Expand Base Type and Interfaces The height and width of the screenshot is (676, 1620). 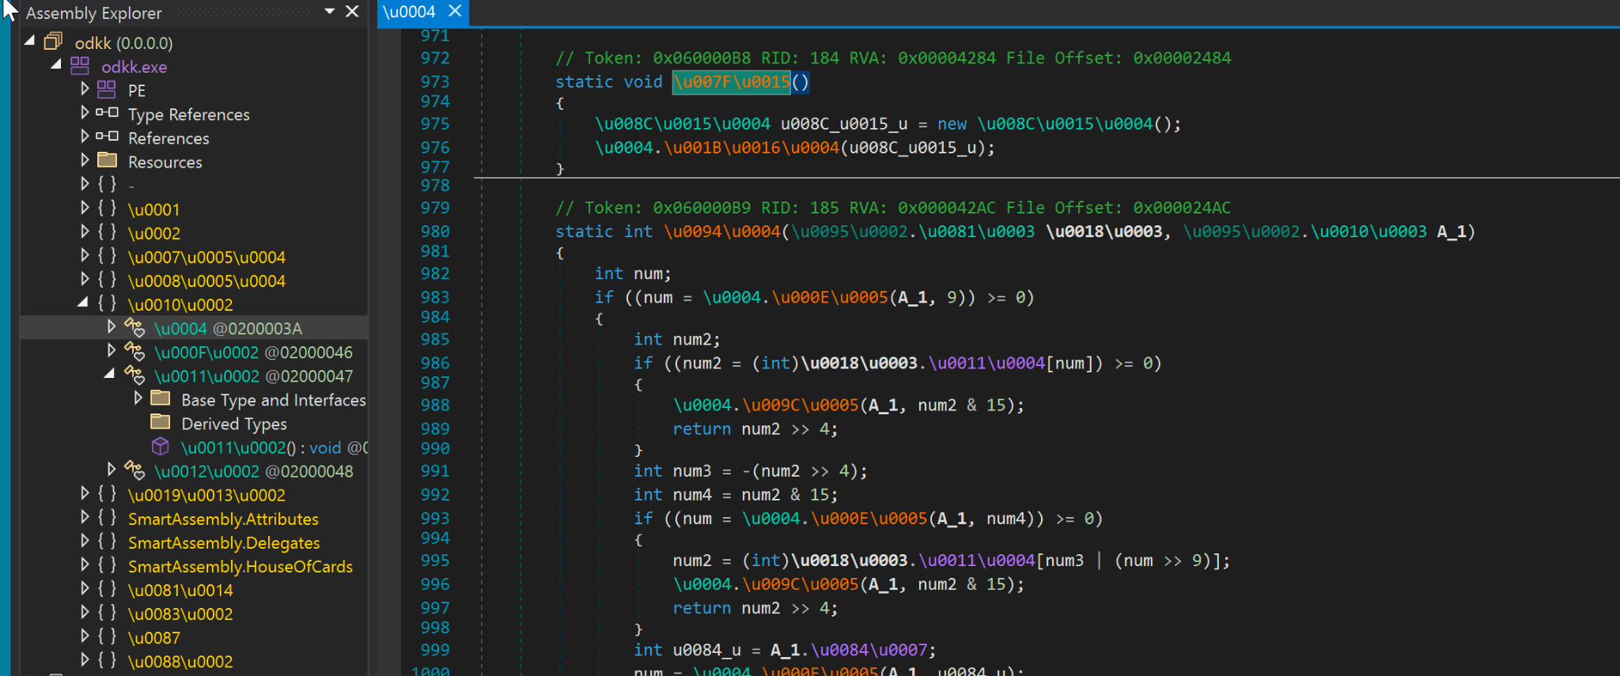click(138, 398)
